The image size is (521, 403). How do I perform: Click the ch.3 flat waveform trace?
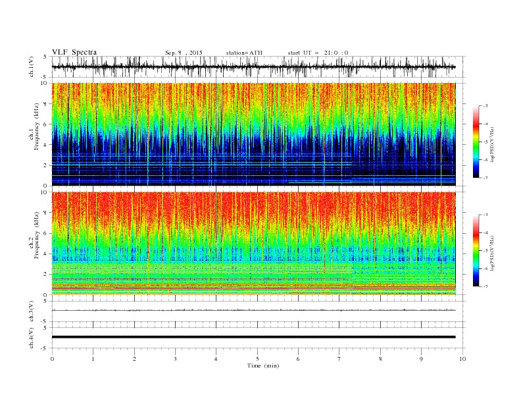tap(253, 310)
